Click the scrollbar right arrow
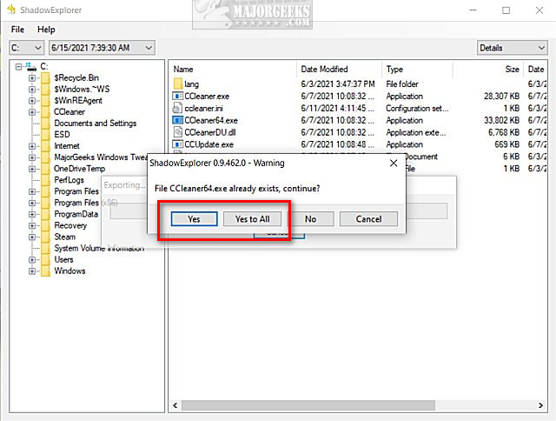Image resolution: width=556 pixels, height=421 pixels. pyautogui.click(x=540, y=405)
